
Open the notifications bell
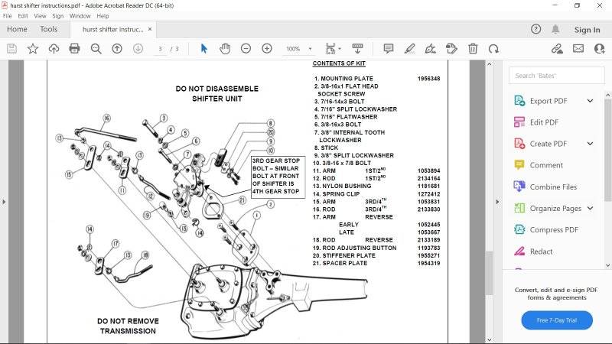(556, 29)
